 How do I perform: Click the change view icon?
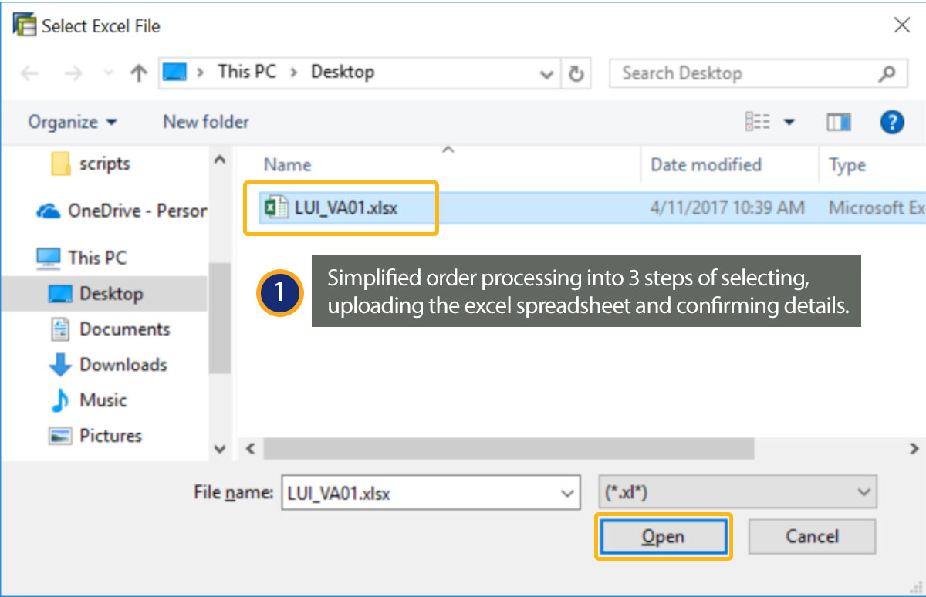pos(757,122)
